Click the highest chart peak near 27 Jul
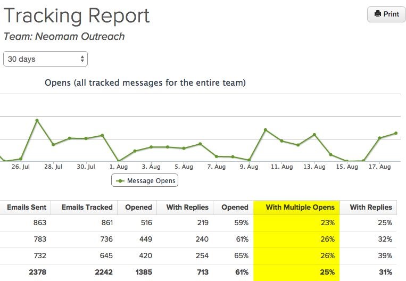Viewport: 406px width, 281px height. tap(37, 120)
